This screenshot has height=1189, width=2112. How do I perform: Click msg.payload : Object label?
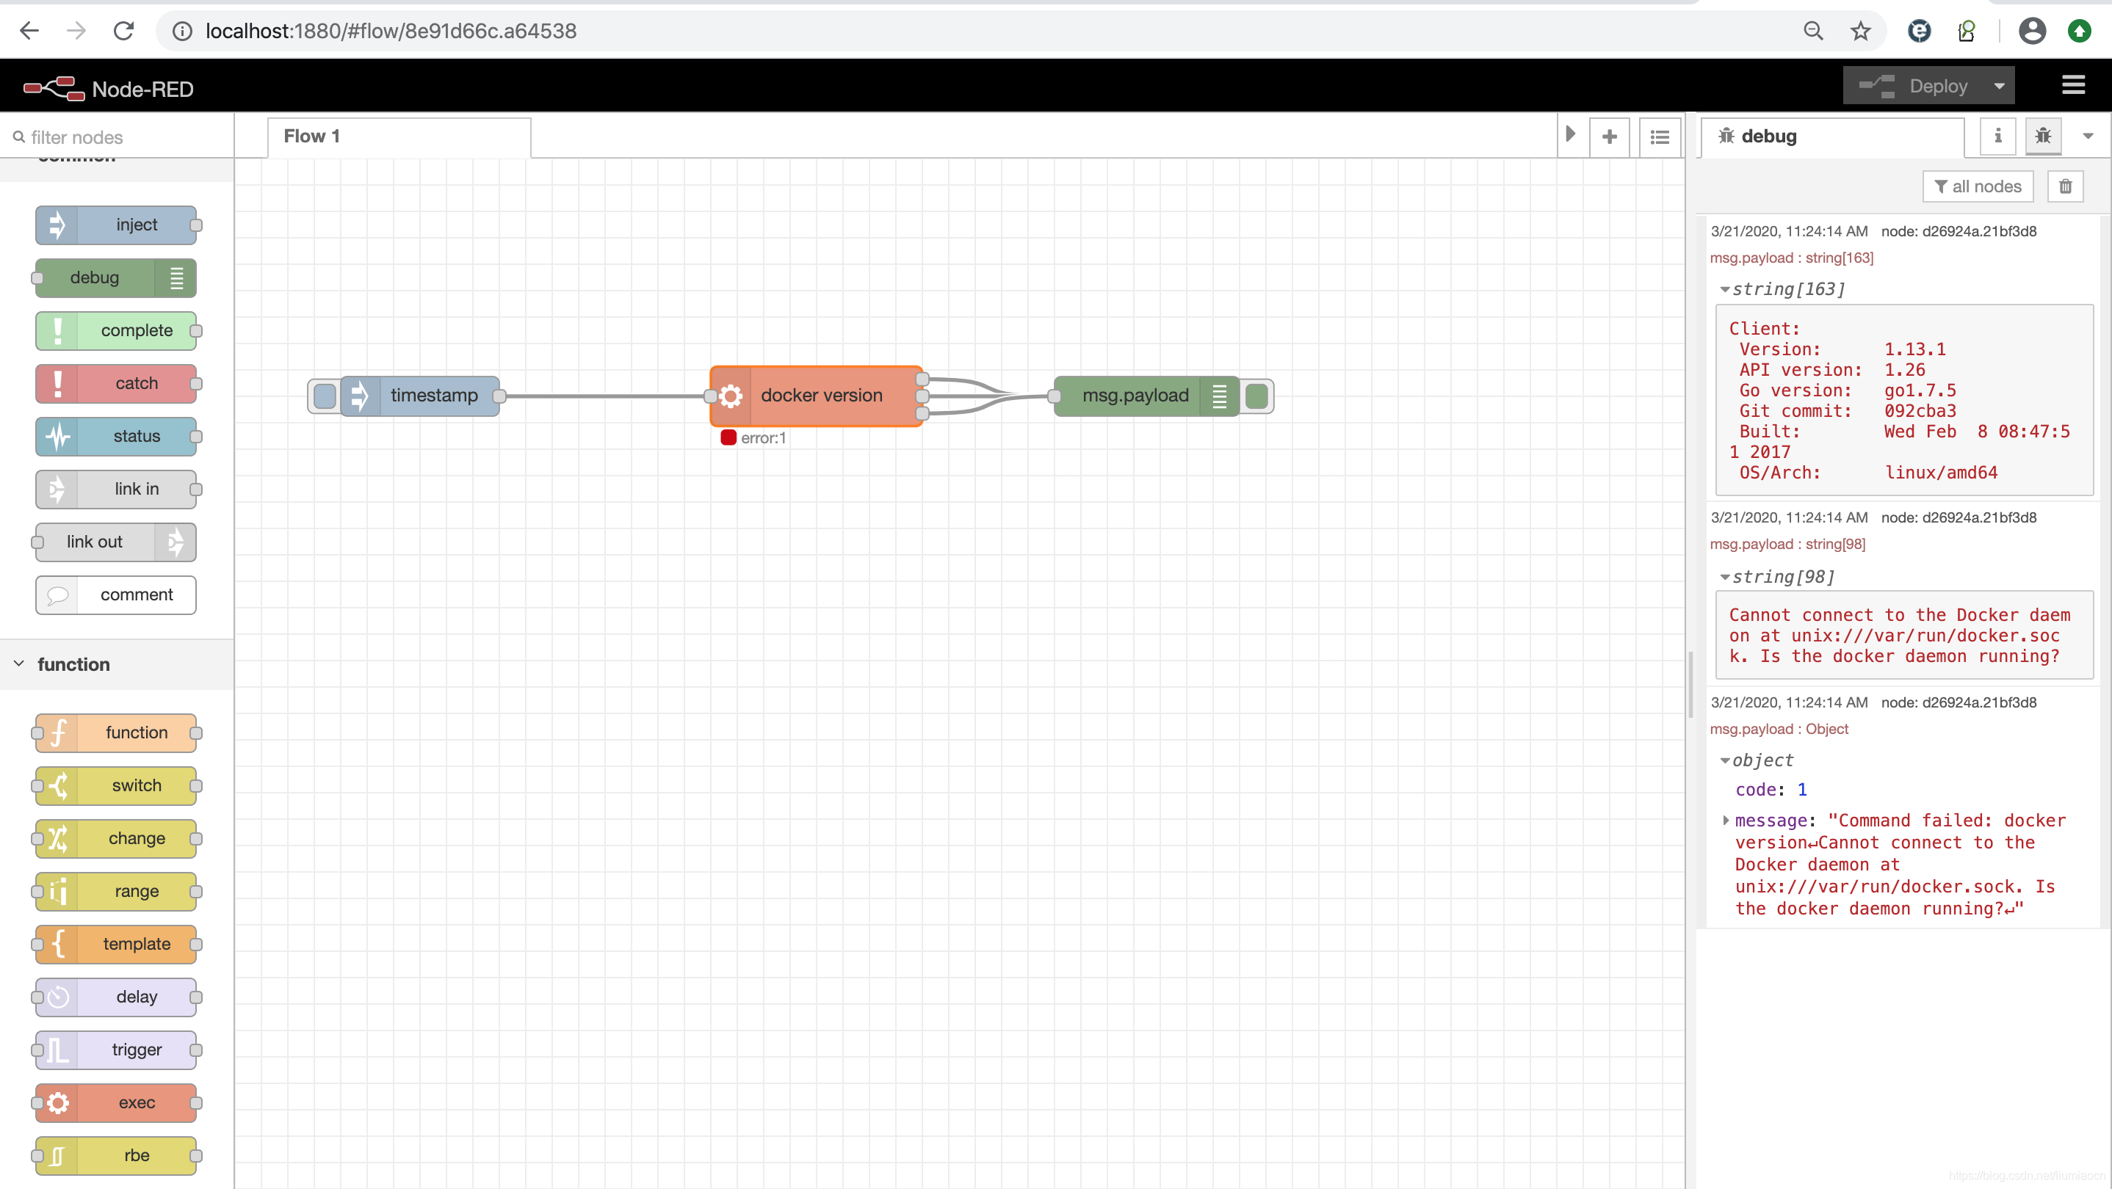[1779, 730]
